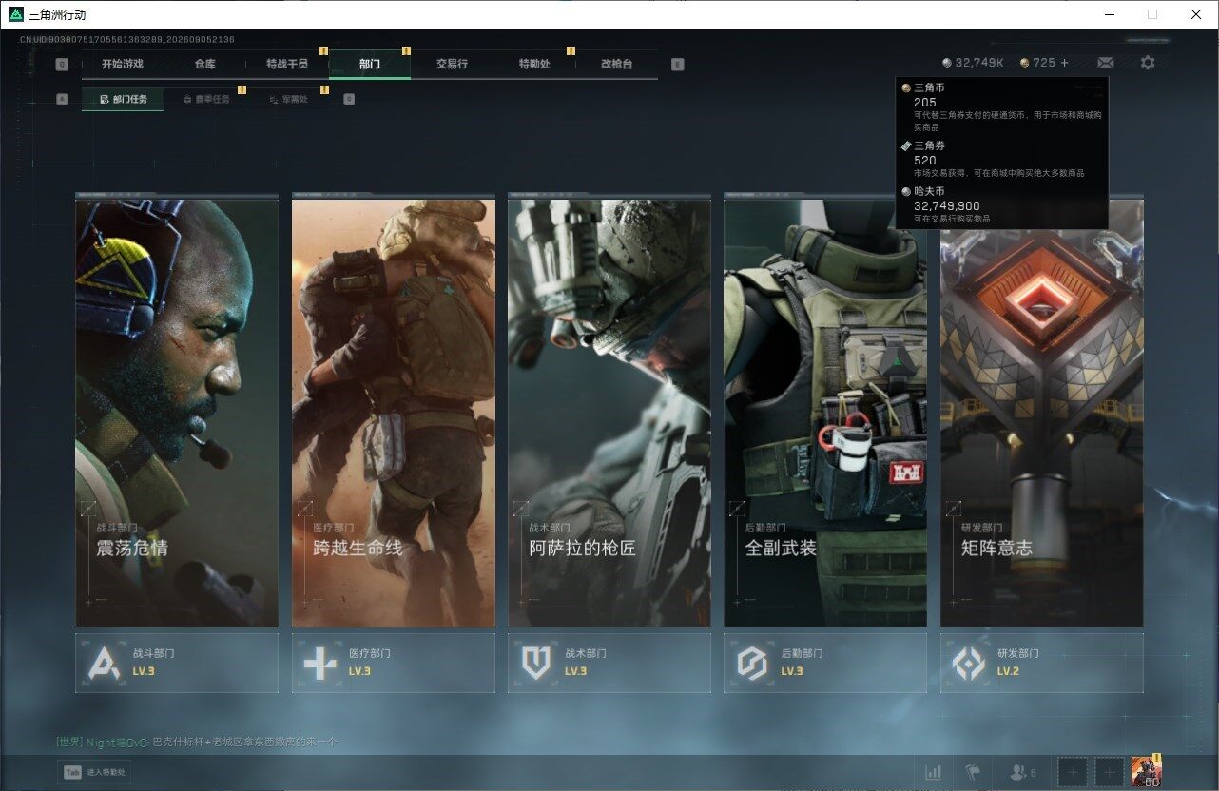This screenshot has width=1219, height=791.
Task: Click the Q previous-tab key hint
Action: coord(62,65)
